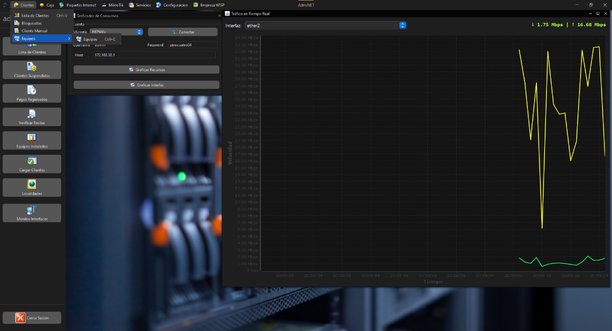
Task: Click the Graficar Interfaz button
Action: (146, 85)
